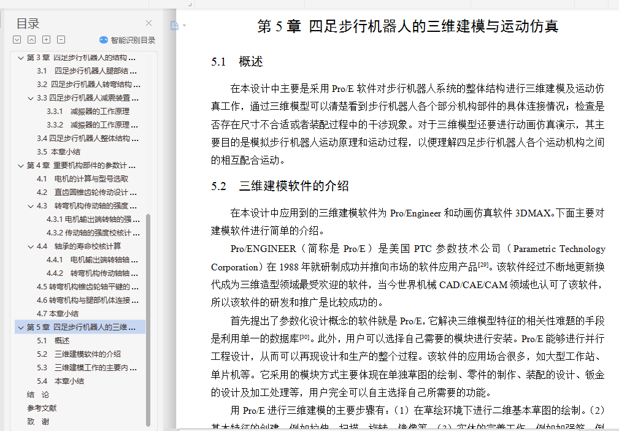Select outline entry 3.3.2 减振器的工作原理
This screenshot has width=619, height=431.
tap(93, 124)
